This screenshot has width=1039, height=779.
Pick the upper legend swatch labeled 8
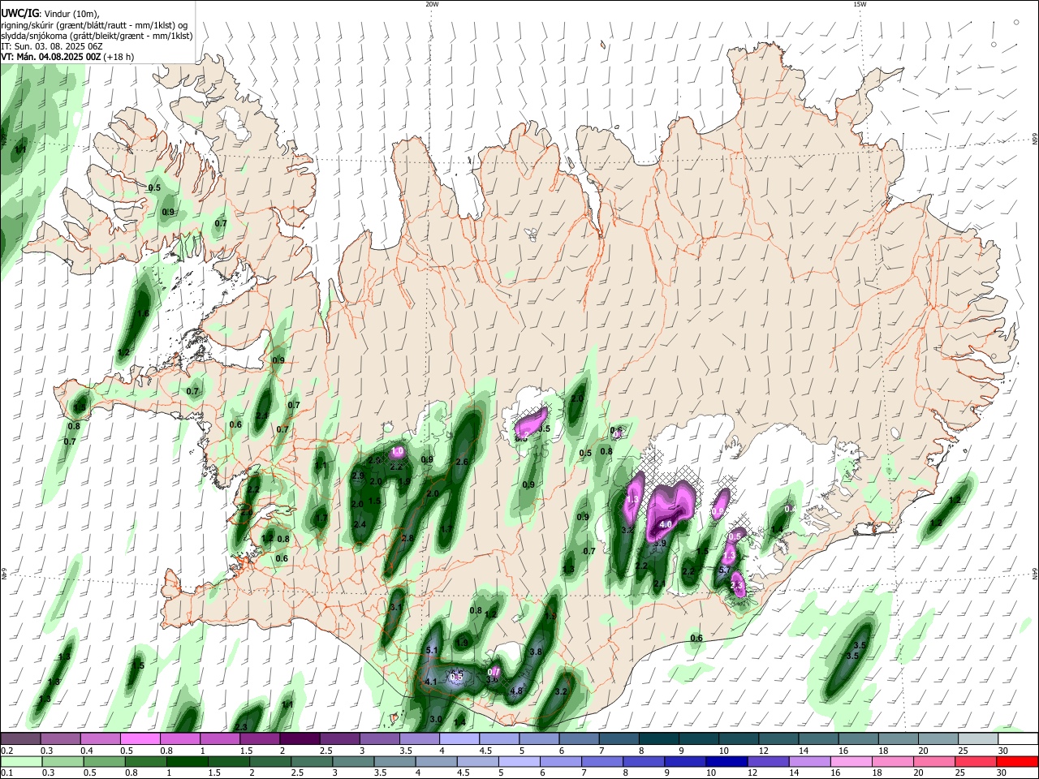[657, 738]
